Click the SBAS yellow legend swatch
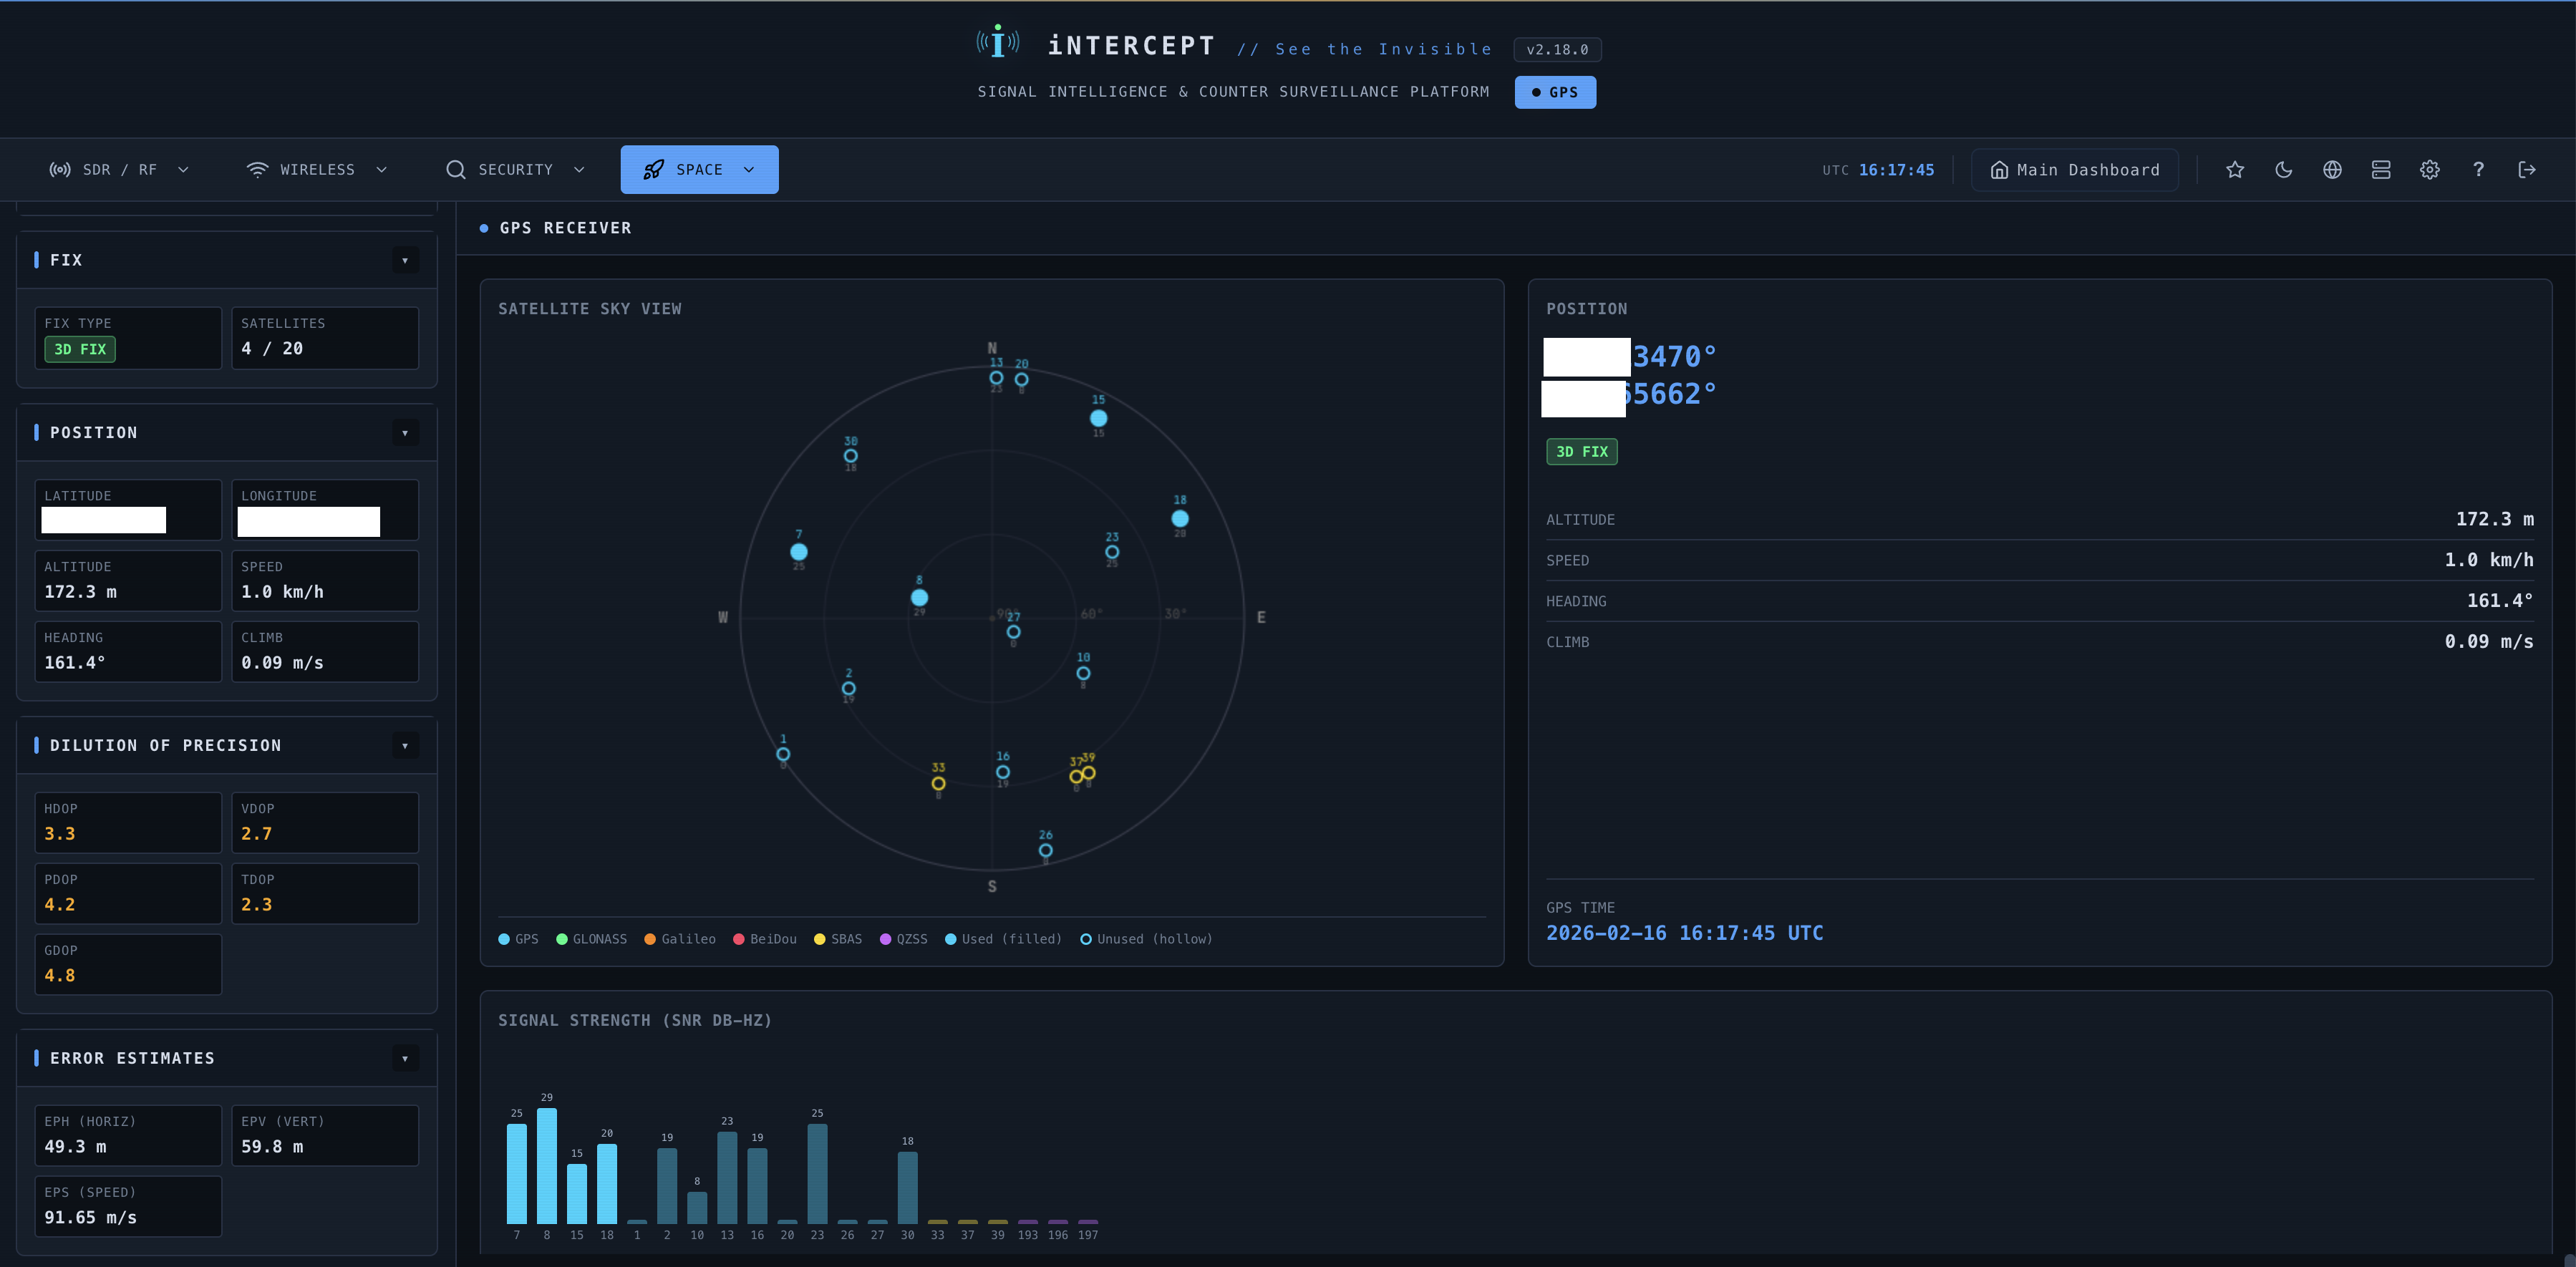The height and width of the screenshot is (1267, 2576). coord(820,939)
